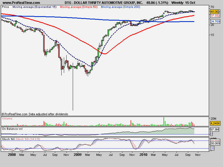
Task: Click the tall red volume bar near Nov 2009
Action: [x=131, y=123]
